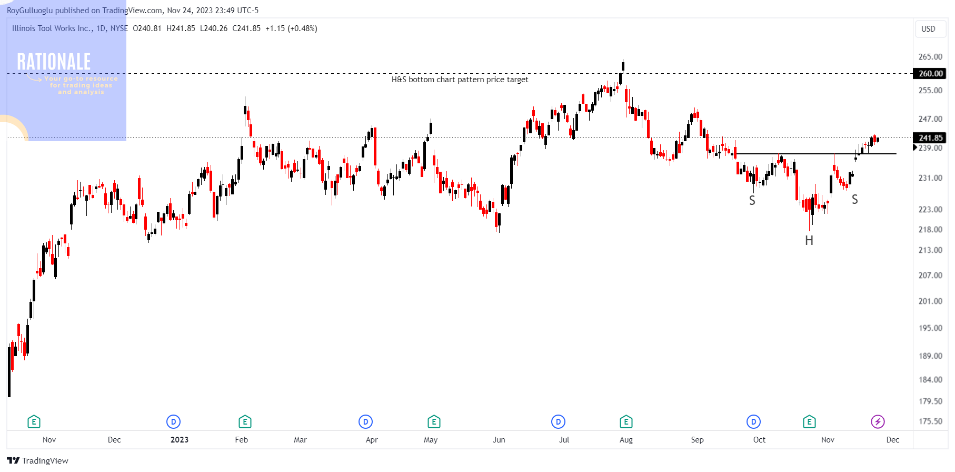Click the earliest earnings E marker at the chart start
Viewport: 955px width, 472px height.
(x=34, y=422)
